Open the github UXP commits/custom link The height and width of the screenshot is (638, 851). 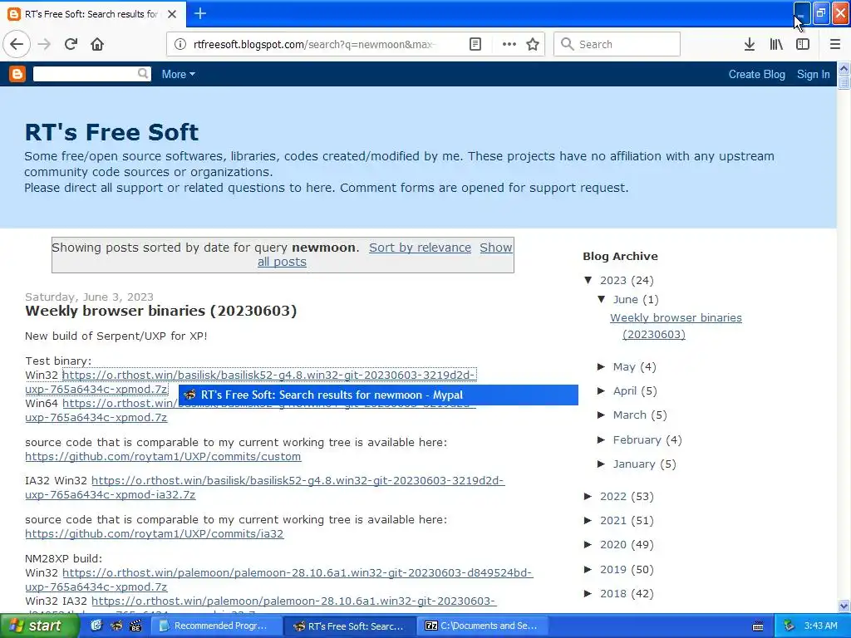tap(163, 456)
